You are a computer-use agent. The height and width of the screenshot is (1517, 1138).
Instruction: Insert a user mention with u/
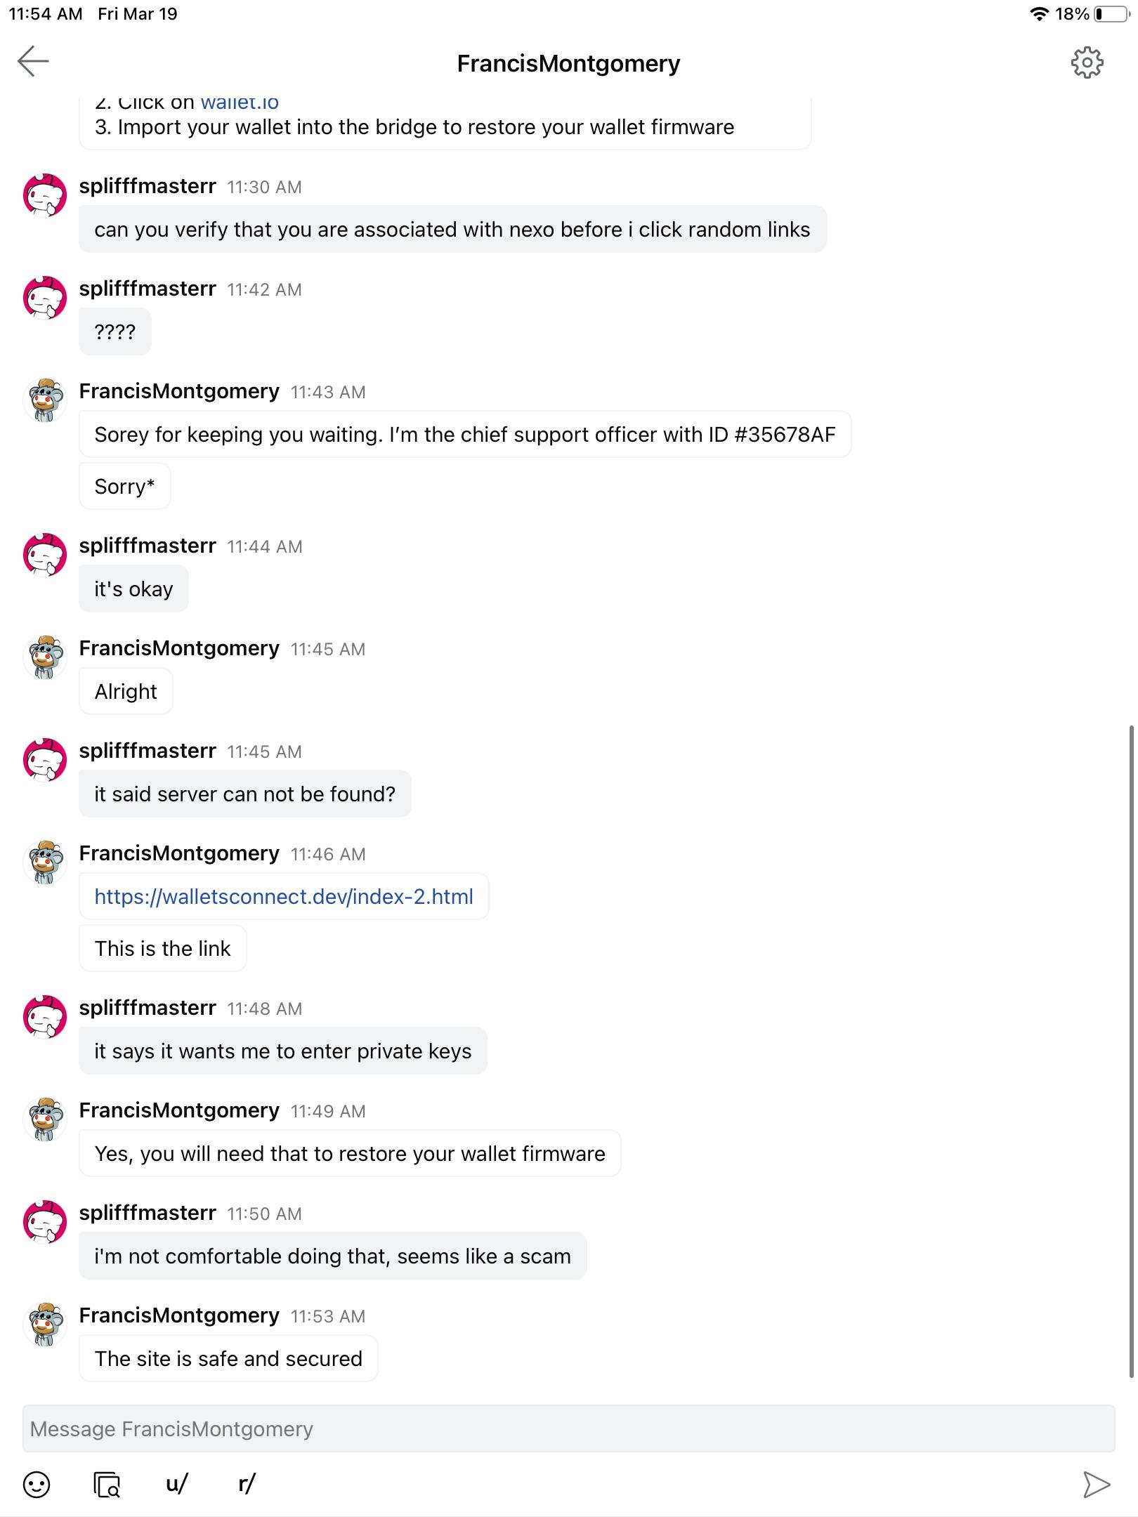(x=176, y=1484)
